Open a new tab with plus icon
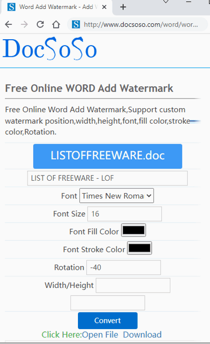 [x=123, y=7]
